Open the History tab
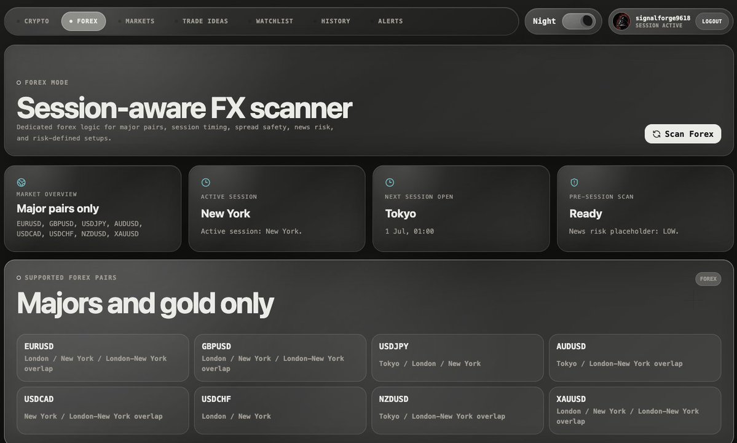This screenshot has width=737, height=443. click(333, 21)
